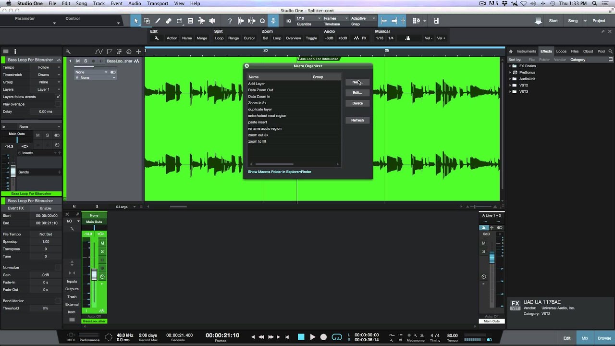The height and width of the screenshot is (346, 615).
Task: Switch to the Instruments browser tab
Action: (526, 51)
